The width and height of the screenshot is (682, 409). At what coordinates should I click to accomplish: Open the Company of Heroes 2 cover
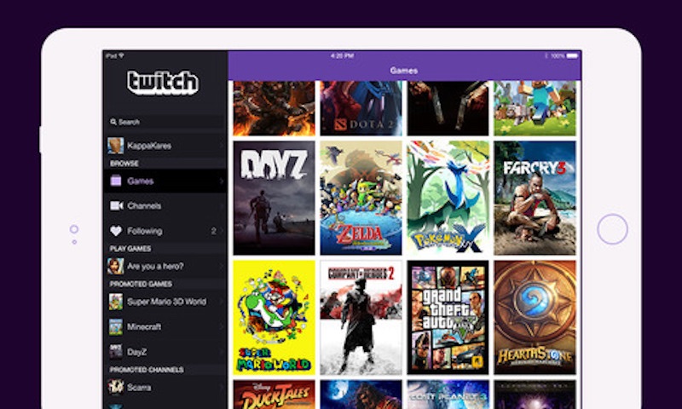coord(361,317)
